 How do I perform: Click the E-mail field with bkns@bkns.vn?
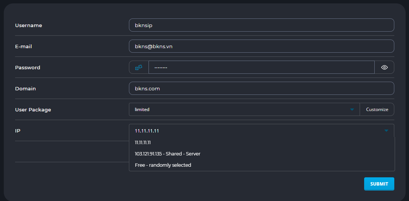click(x=261, y=46)
